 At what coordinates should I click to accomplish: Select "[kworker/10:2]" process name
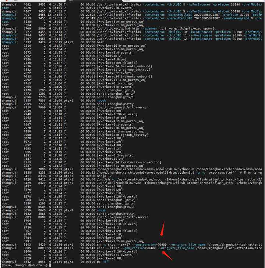(x=110, y=56)
